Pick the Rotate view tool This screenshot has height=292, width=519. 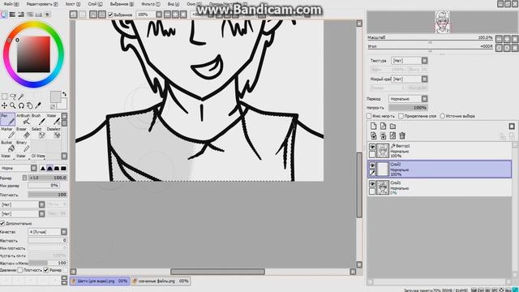(21, 105)
